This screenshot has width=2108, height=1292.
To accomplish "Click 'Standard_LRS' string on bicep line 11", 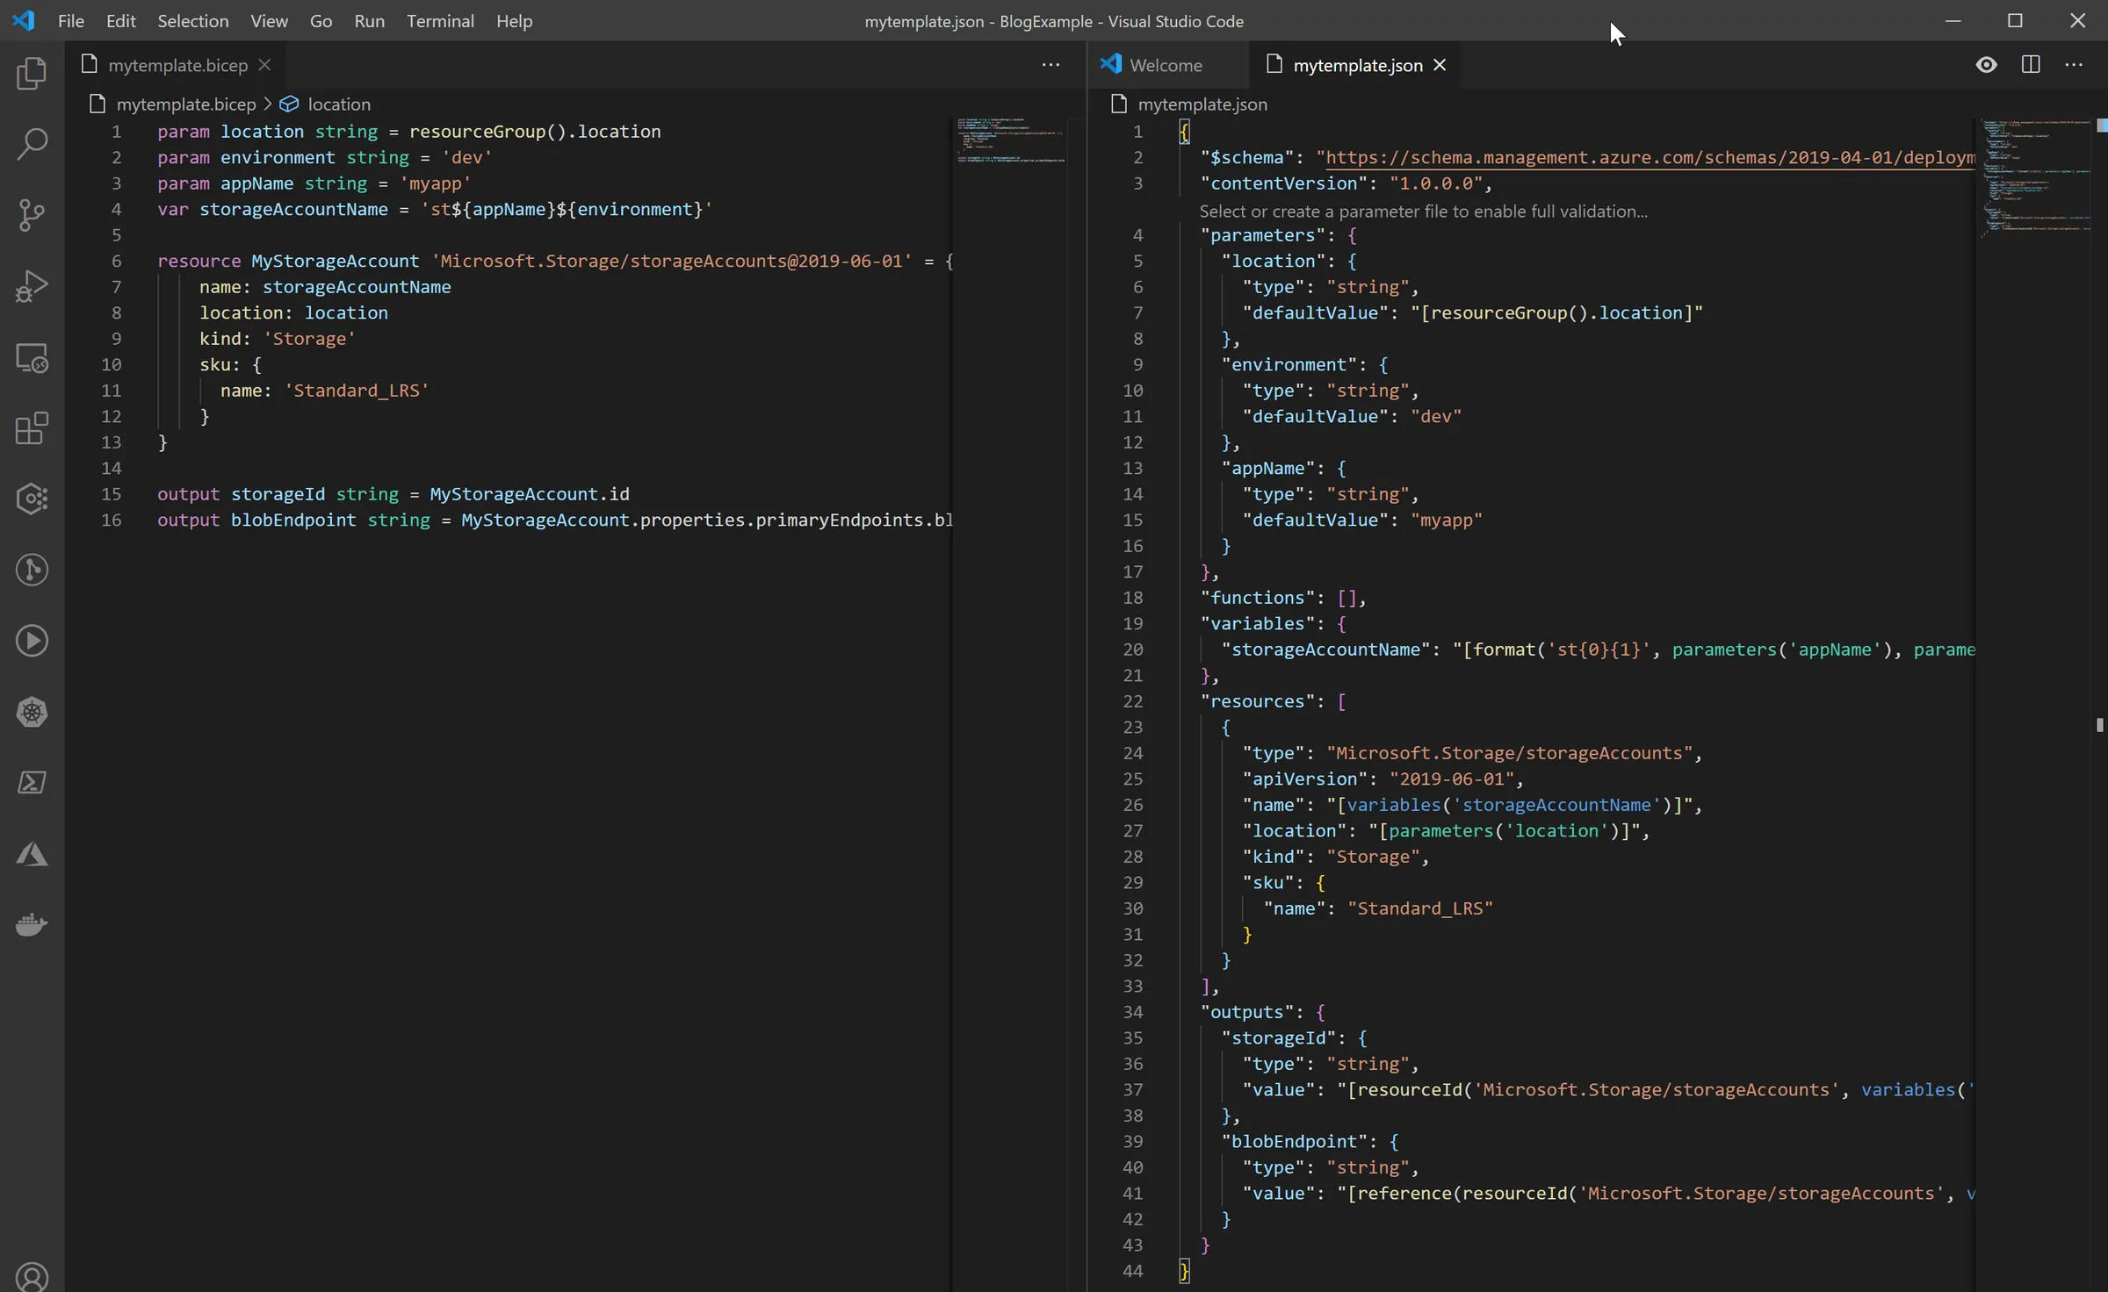I will (357, 391).
